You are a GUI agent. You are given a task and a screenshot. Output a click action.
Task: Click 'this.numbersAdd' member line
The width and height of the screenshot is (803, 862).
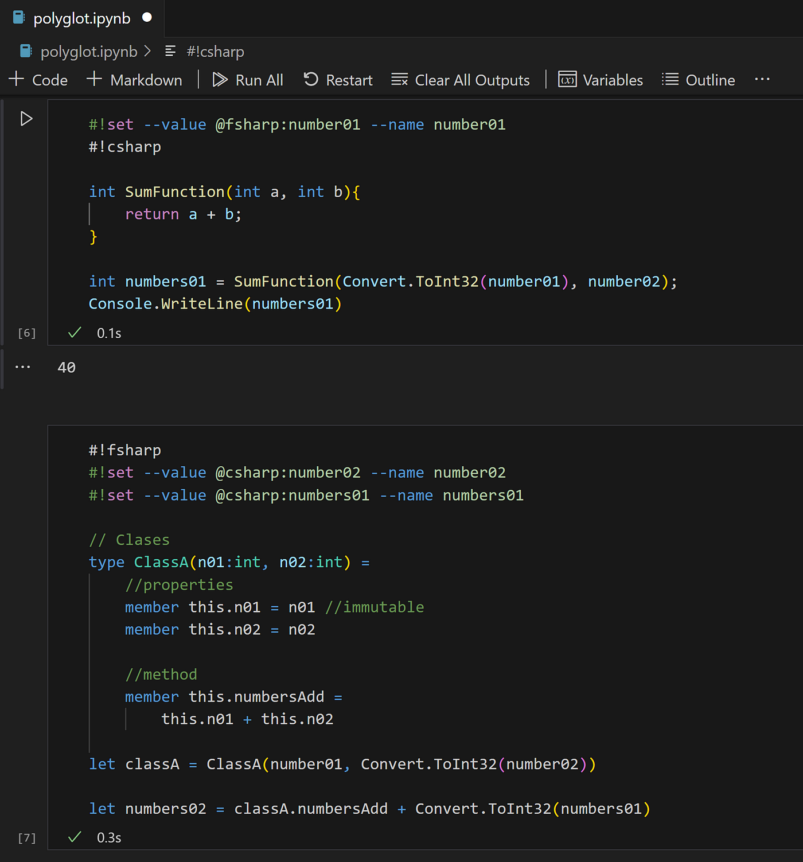coord(234,697)
